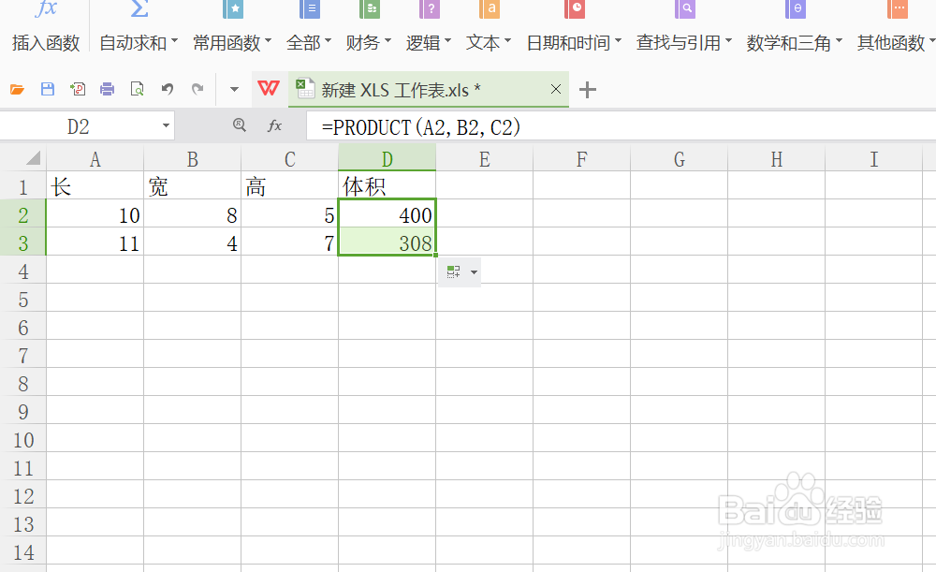Close the 新建 XLS 工作表.xls tab
Image resolution: width=936 pixels, height=572 pixels.
pos(556,89)
